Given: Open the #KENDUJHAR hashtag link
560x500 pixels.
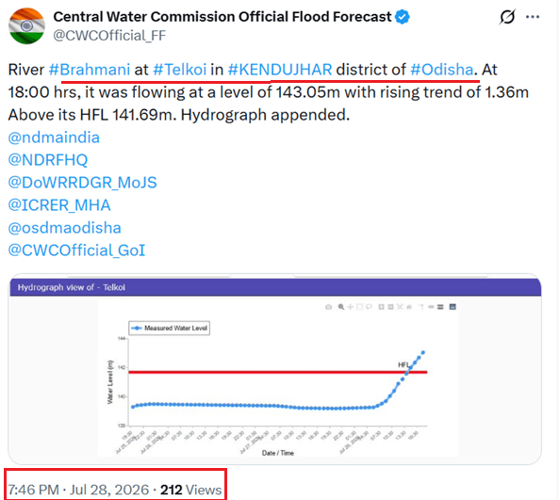Looking at the screenshot, I should click(x=280, y=70).
